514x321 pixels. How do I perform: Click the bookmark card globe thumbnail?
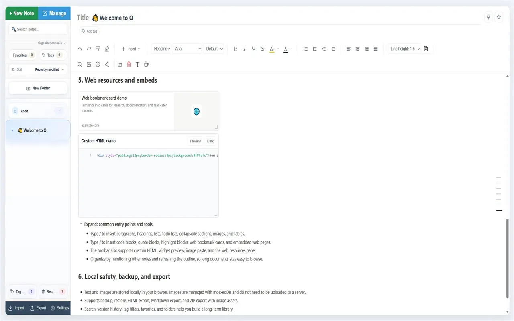click(x=196, y=111)
